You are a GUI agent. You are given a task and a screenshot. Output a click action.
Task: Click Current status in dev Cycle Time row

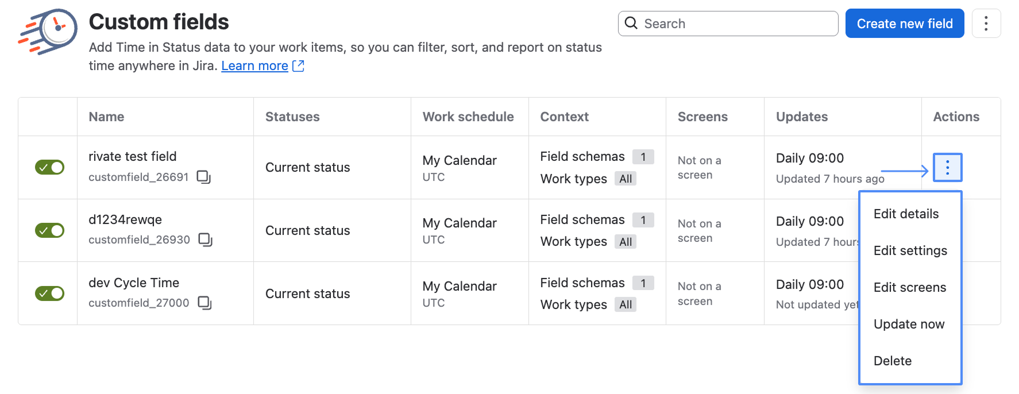pos(308,293)
